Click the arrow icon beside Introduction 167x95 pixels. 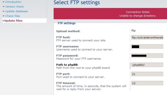(3, 2)
